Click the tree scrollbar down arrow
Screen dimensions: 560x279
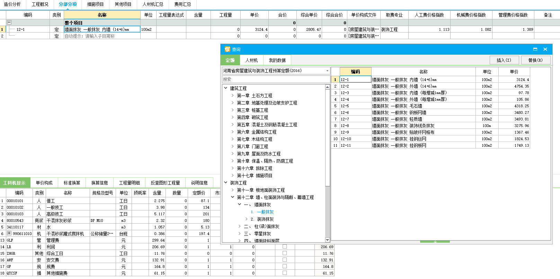pos(328,240)
